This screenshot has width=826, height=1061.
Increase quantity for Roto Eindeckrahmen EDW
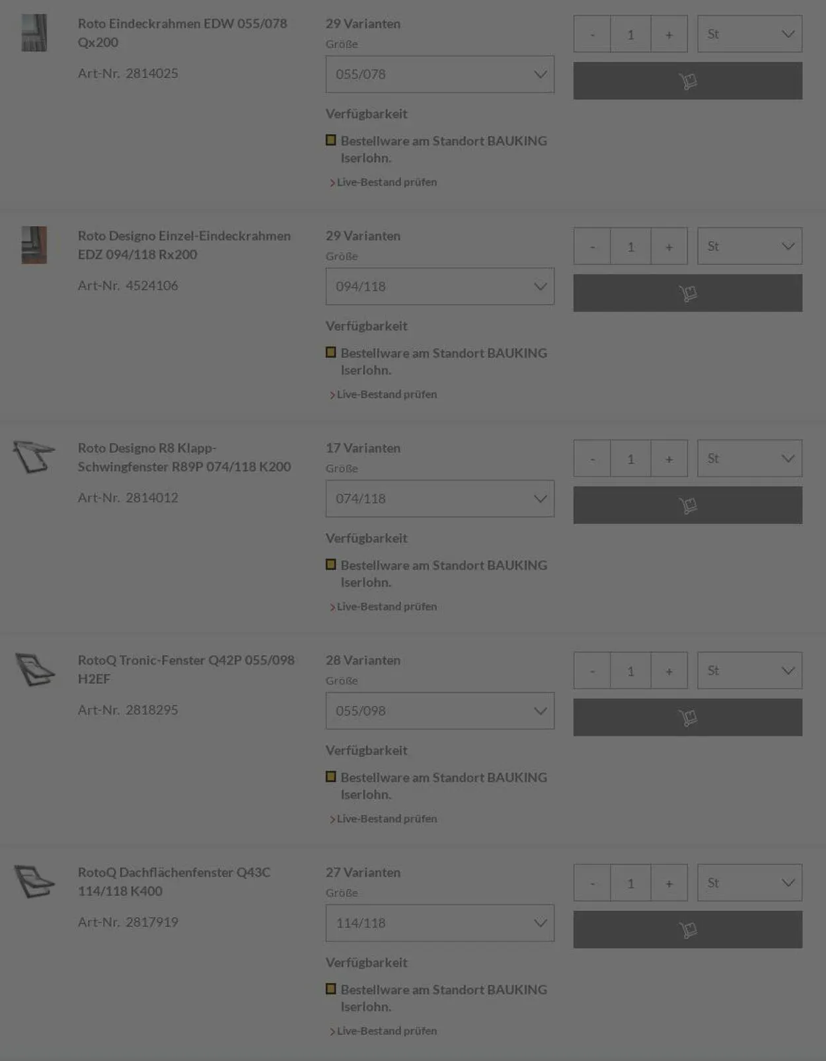(x=669, y=34)
